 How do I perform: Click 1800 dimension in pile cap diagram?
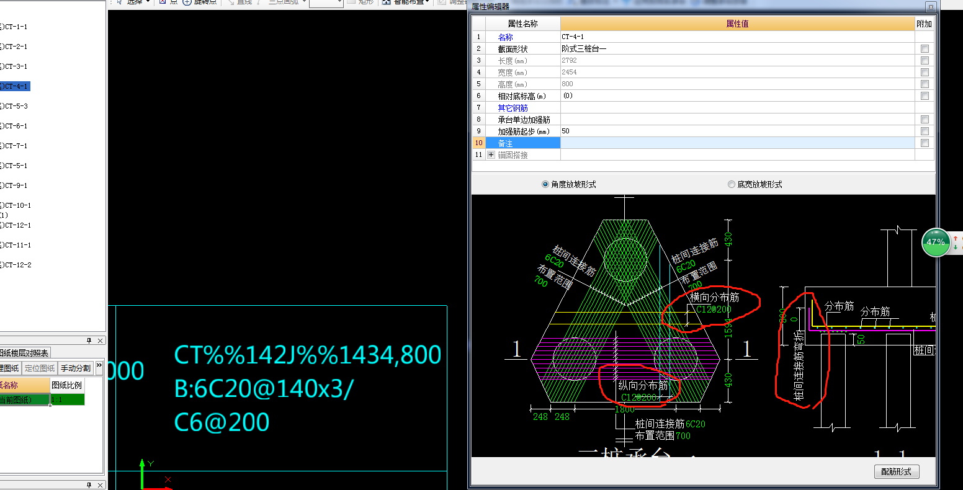click(x=625, y=409)
